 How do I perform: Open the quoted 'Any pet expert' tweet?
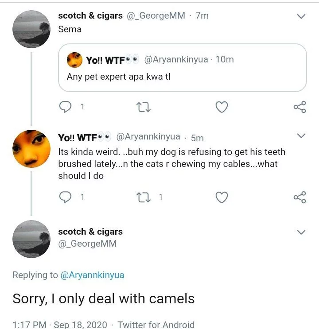(x=182, y=68)
